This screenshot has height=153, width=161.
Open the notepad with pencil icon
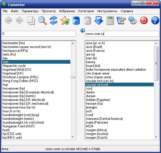pos(121,21)
